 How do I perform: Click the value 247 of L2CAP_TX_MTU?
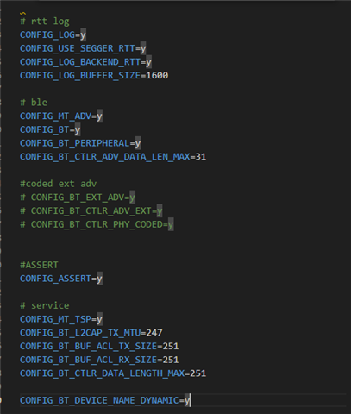point(154,333)
